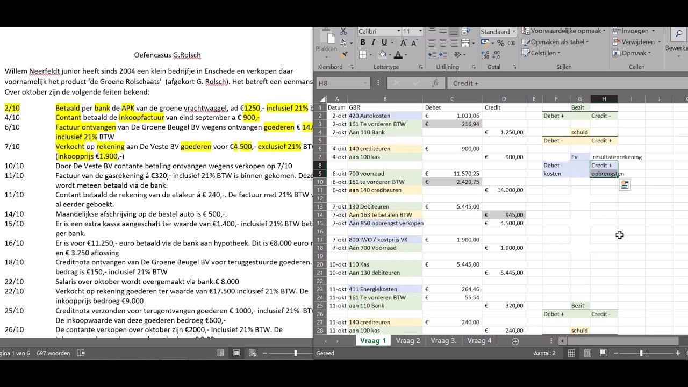Click the fill color paint bucket
This screenshot has height=387, width=688.
point(383,54)
